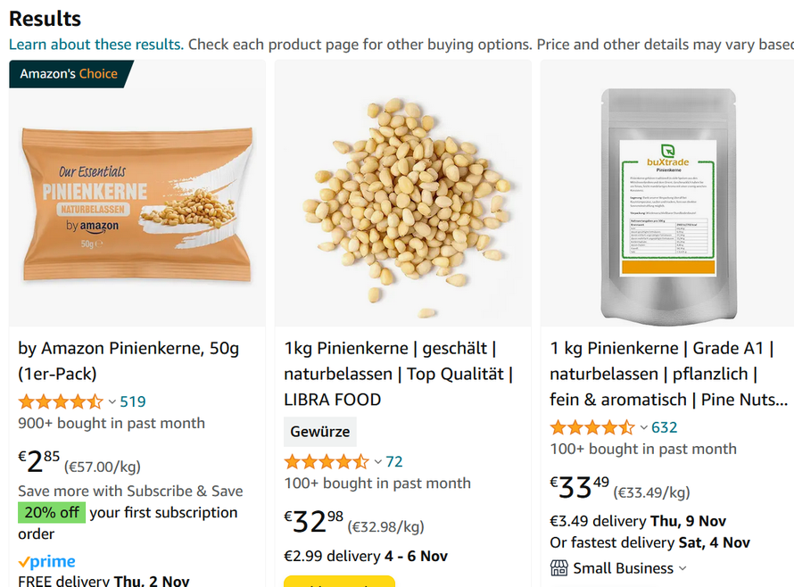Expand rating chevron next to 519 reviews
The width and height of the screenshot is (794, 587).
click(x=112, y=402)
